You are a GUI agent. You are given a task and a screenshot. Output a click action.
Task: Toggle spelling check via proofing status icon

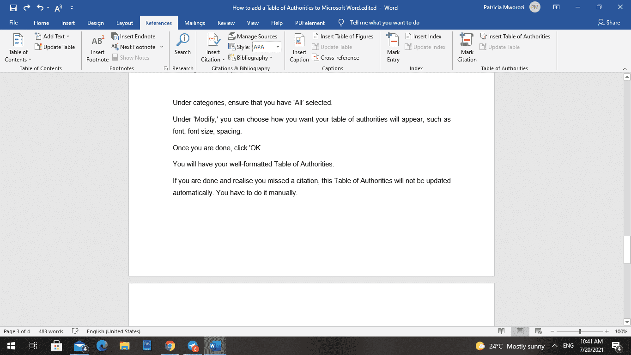(75, 331)
